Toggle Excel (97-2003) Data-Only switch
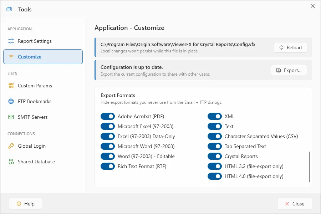The width and height of the screenshot is (321, 214). coord(108,136)
